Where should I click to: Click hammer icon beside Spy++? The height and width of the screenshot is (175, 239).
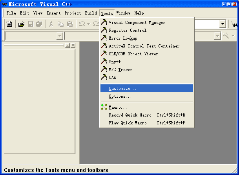(104, 62)
